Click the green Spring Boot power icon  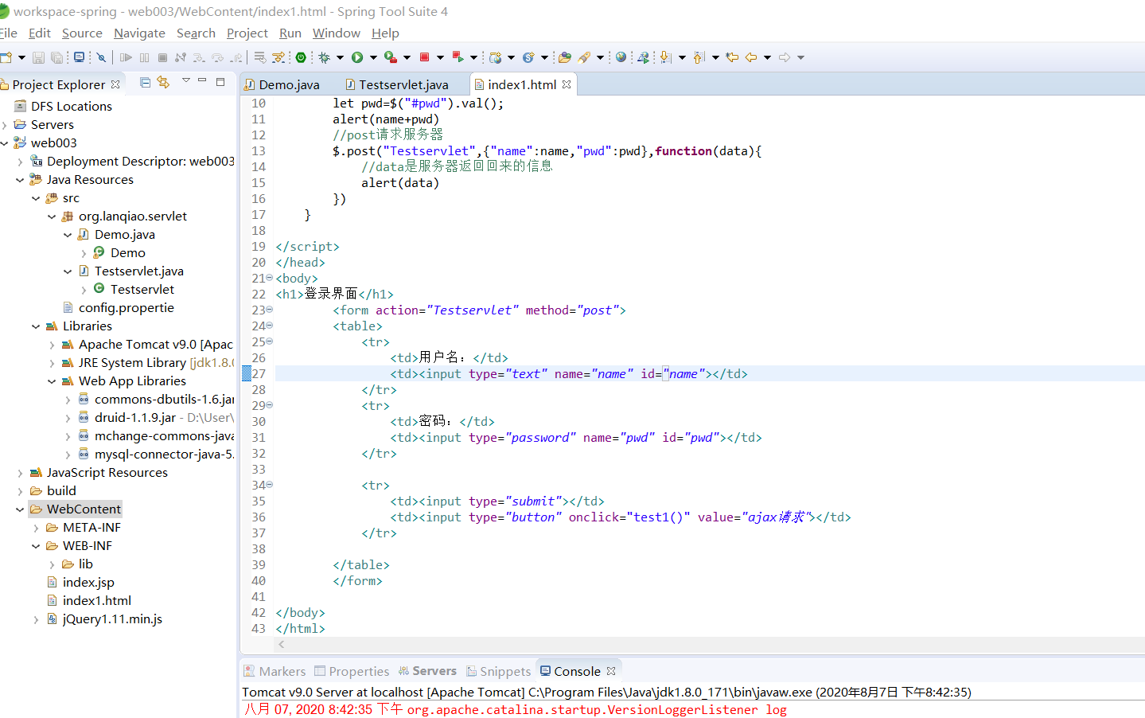(301, 57)
